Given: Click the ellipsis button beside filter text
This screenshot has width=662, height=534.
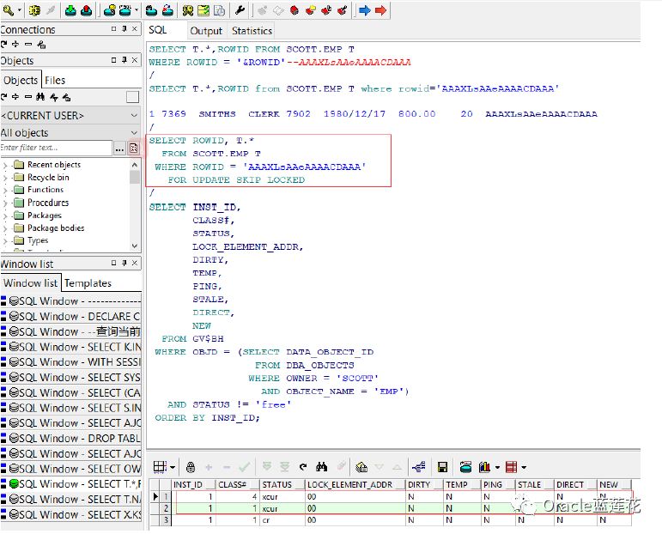Looking at the screenshot, I should (119, 149).
